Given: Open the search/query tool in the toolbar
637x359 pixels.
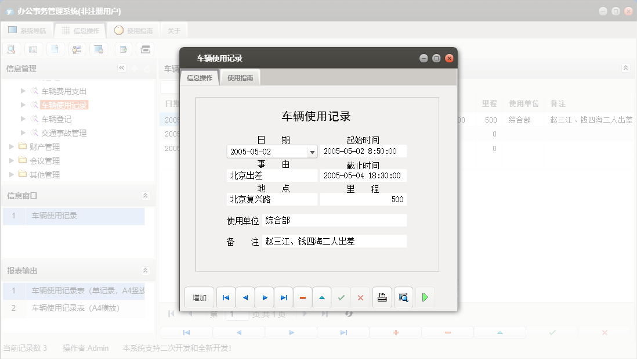Looking at the screenshot, I should (x=11, y=49).
